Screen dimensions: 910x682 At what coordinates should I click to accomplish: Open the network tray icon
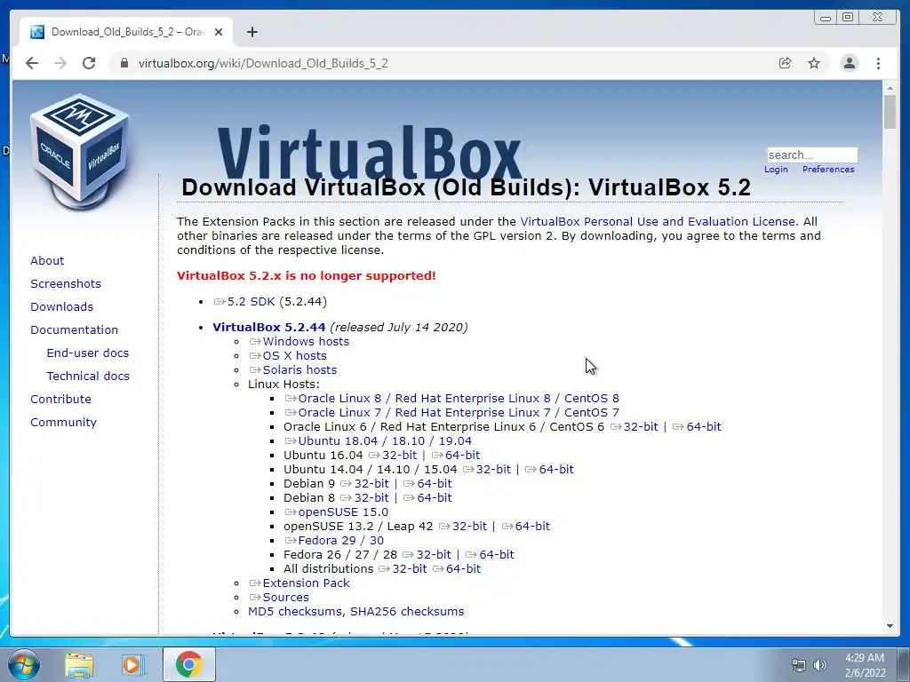click(x=799, y=665)
